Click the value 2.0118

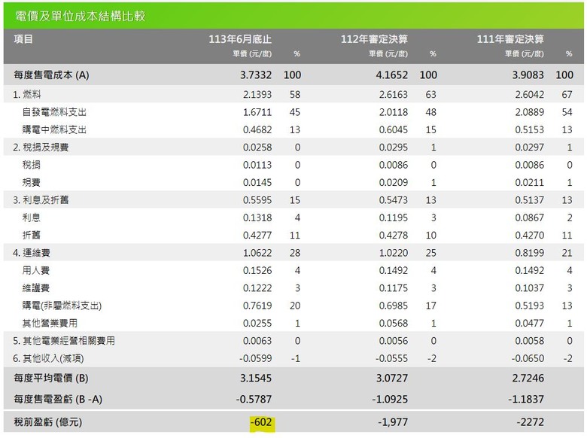pos(393,112)
